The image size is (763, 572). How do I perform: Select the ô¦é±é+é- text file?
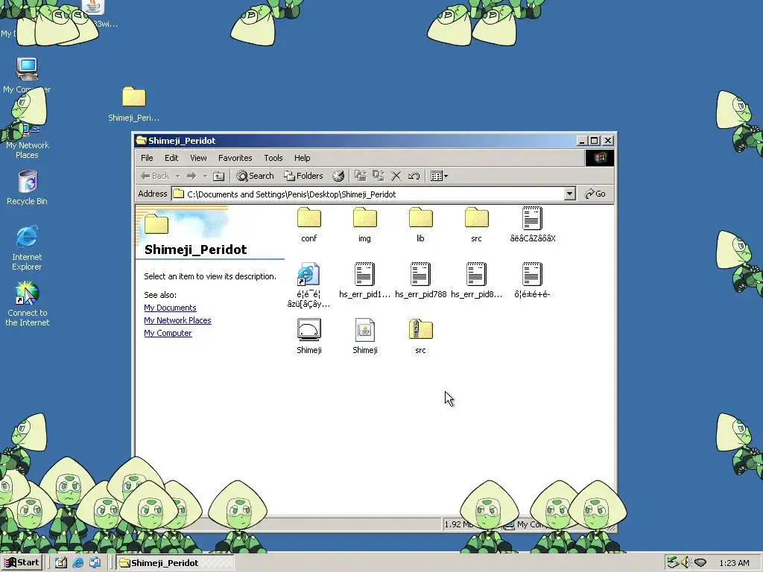pos(532,280)
